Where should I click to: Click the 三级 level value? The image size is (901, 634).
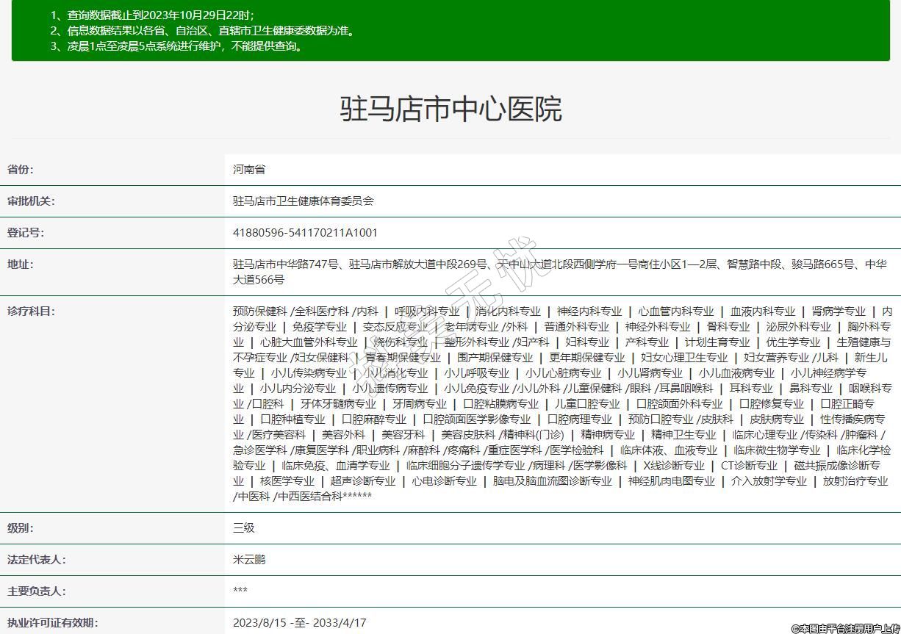coord(243,528)
